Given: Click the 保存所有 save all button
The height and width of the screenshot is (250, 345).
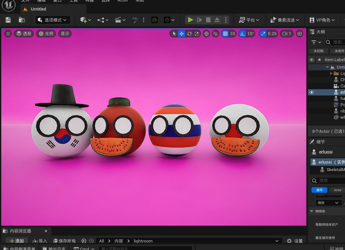Looking at the screenshot, I should click(x=65, y=241).
